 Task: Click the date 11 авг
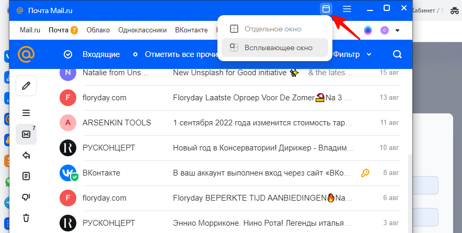pos(389,123)
